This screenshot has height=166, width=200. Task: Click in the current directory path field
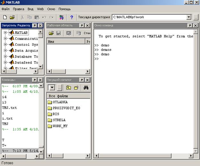(x=149, y=17)
